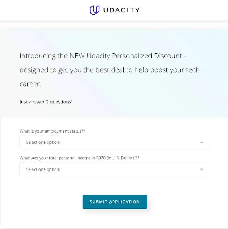228x229 pixels.
Task: Select the 'Just answer 2 questions!' text
Action: pyautogui.click(x=46, y=102)
